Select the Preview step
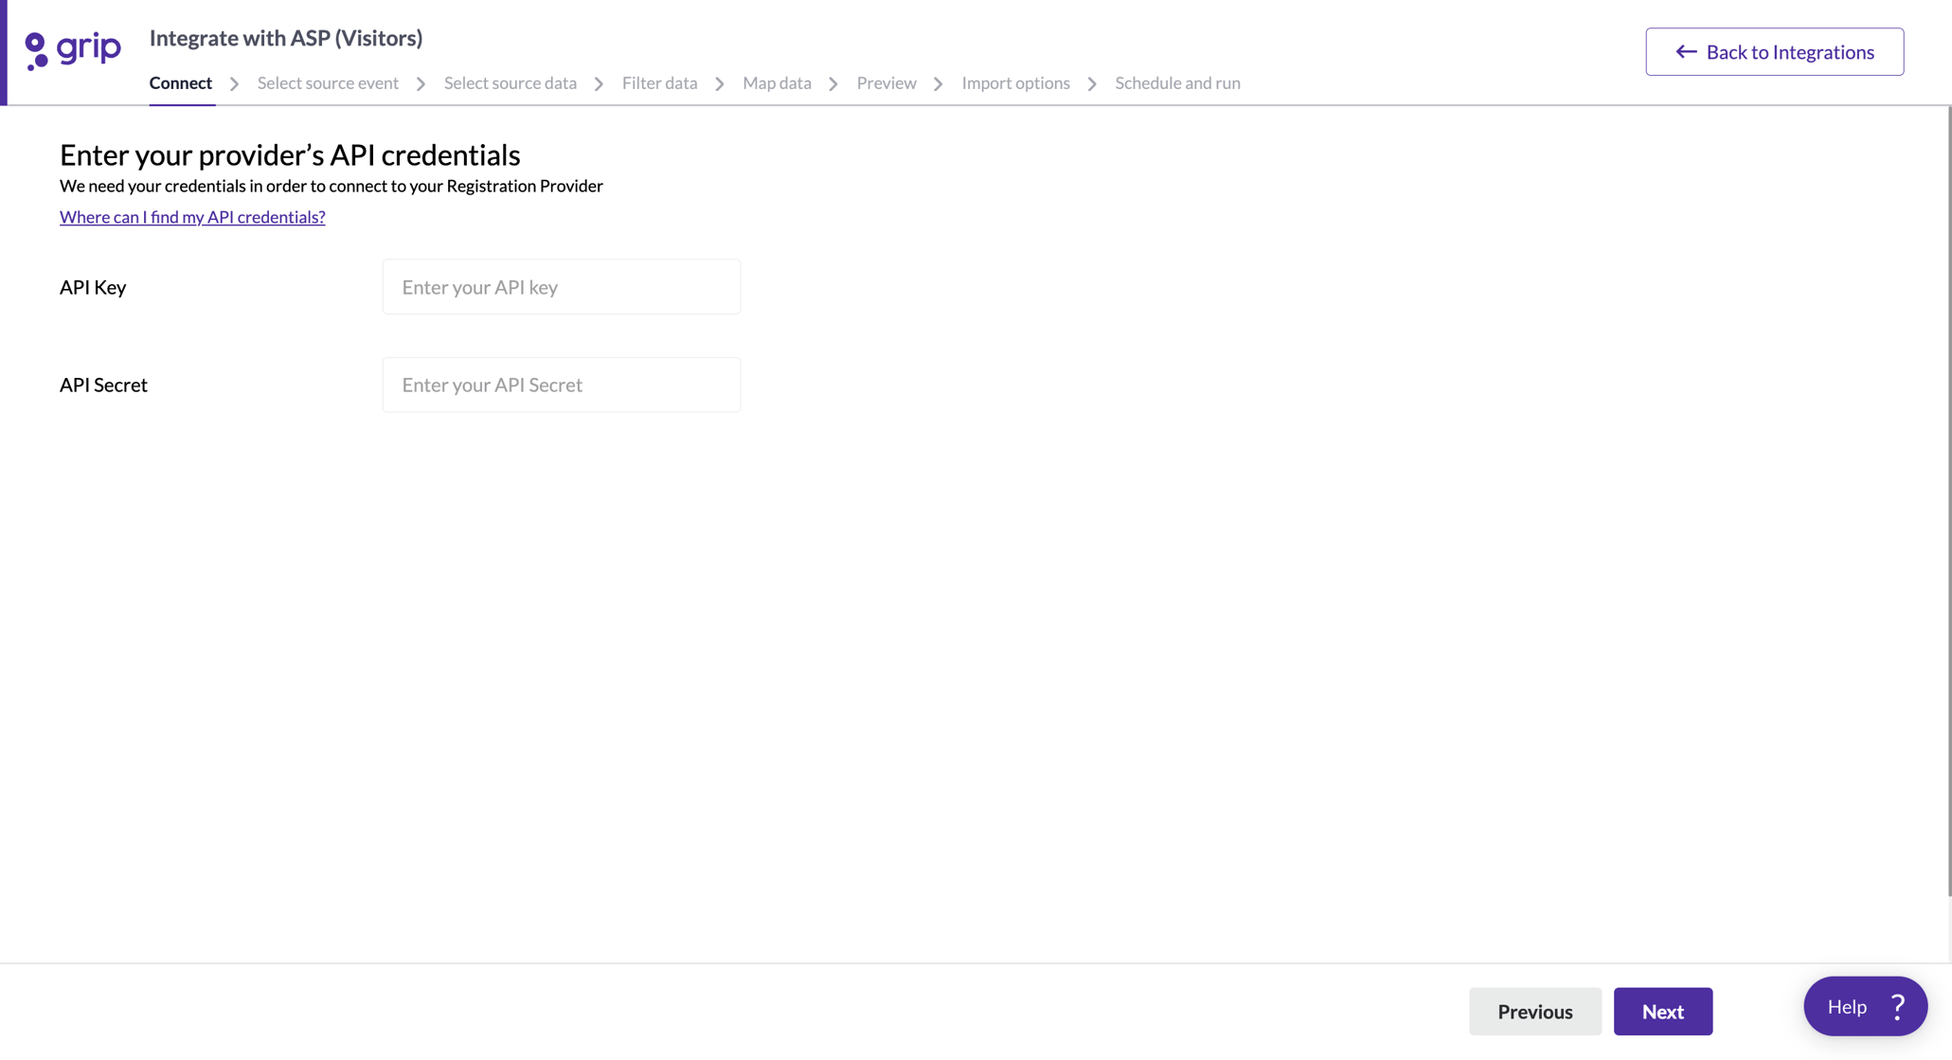This screenshot has height=1060, width=1952. pos(886,83)
